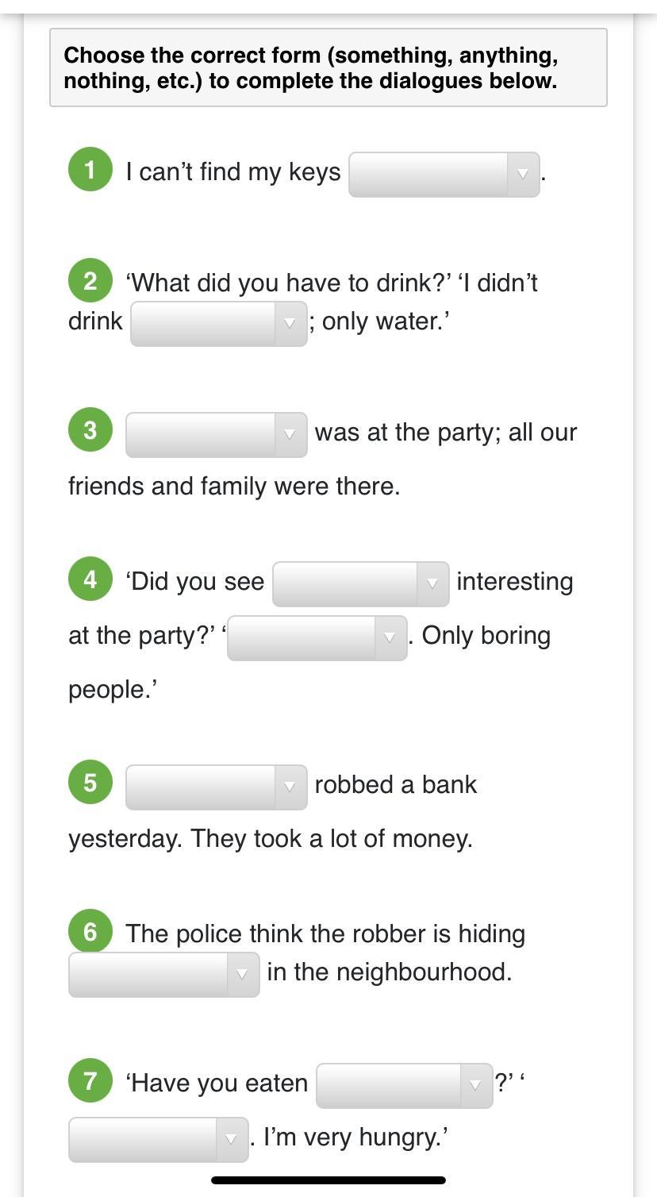657x1197 pixels.
Task: Expand the dropdown before 'robbed a bank'
Action: click(216, 787)
